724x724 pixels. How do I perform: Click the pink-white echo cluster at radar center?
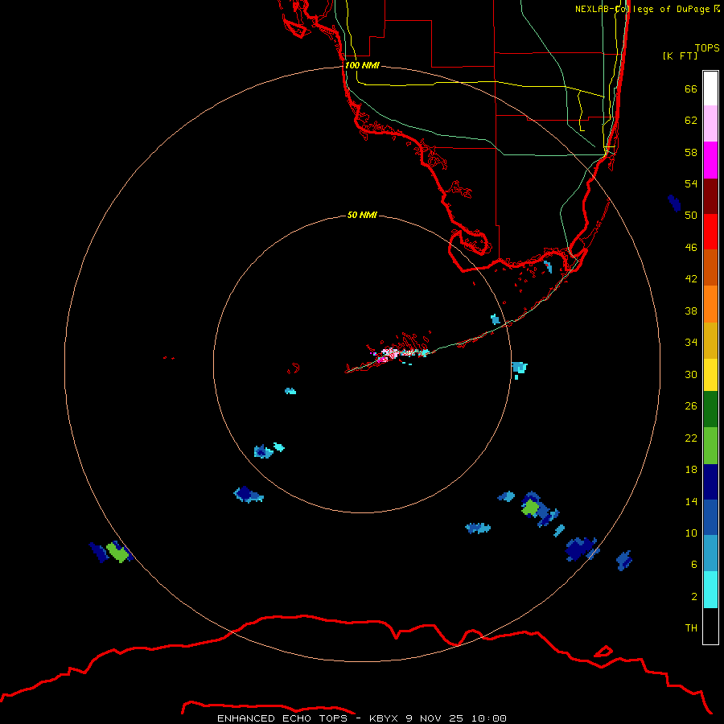[x=392, y=354]
